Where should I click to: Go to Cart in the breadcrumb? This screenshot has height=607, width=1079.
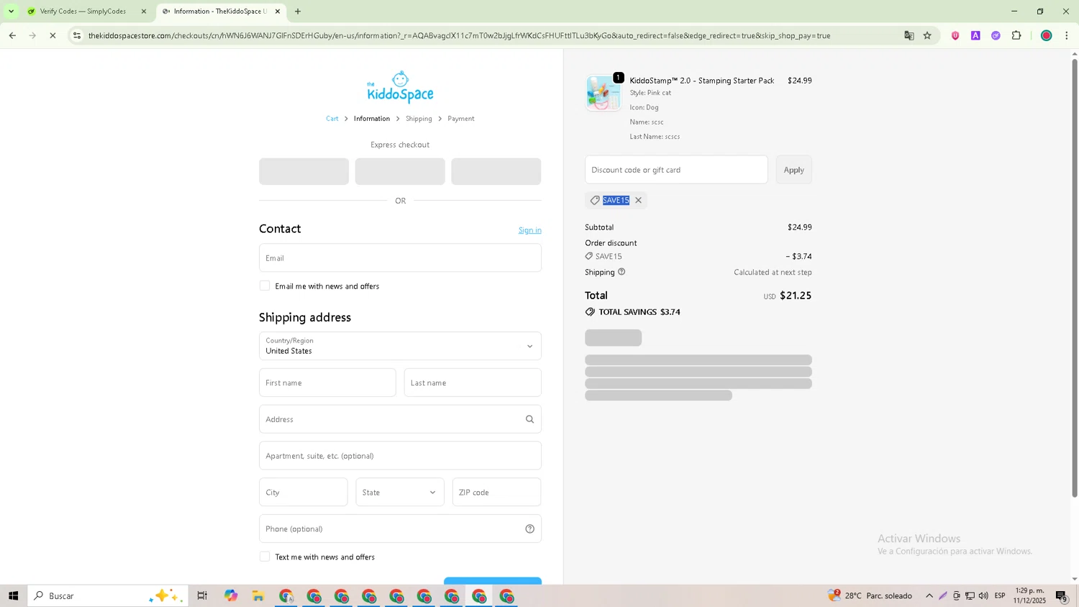[x=332, y=119]
